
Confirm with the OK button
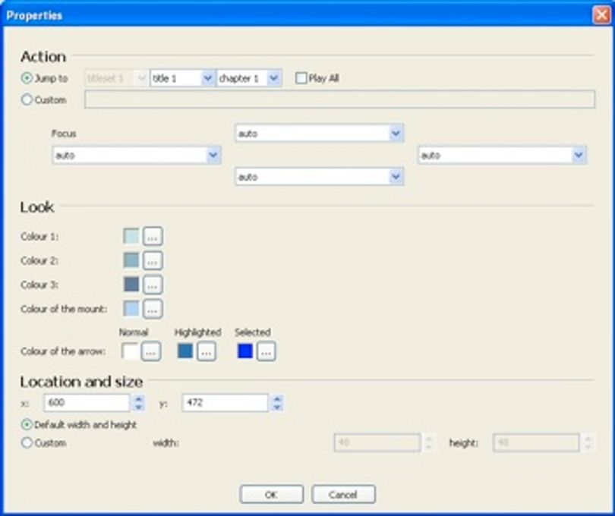(x=271, y=495)
